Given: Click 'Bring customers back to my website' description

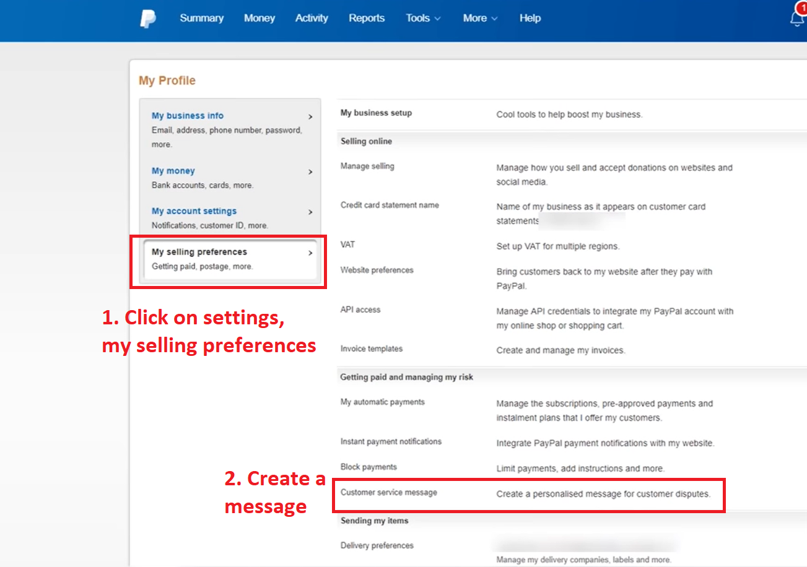Looking at the screenshot, I should 604,279.
